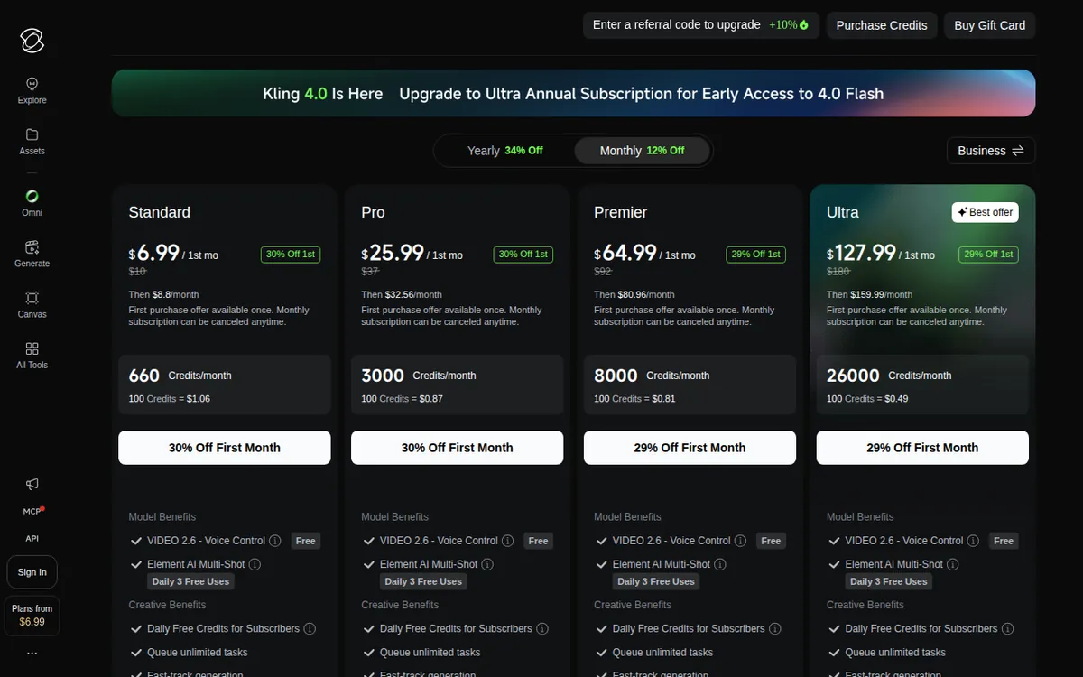Click Pro plan's Queue unlimited tasks text
Screen dimensions: 1083x677
430,652
